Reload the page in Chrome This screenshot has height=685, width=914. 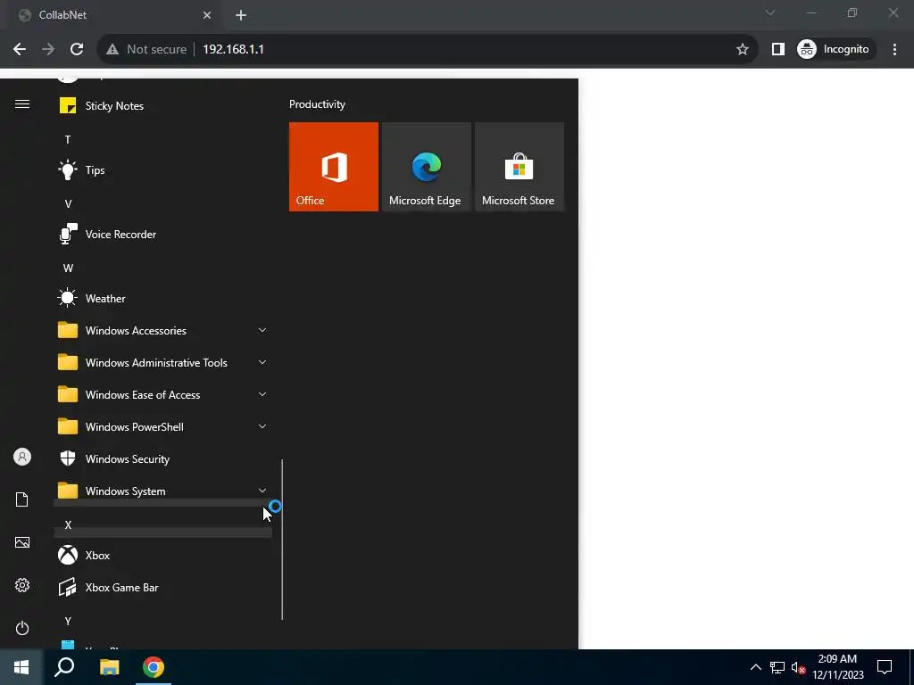pos(77,50)
